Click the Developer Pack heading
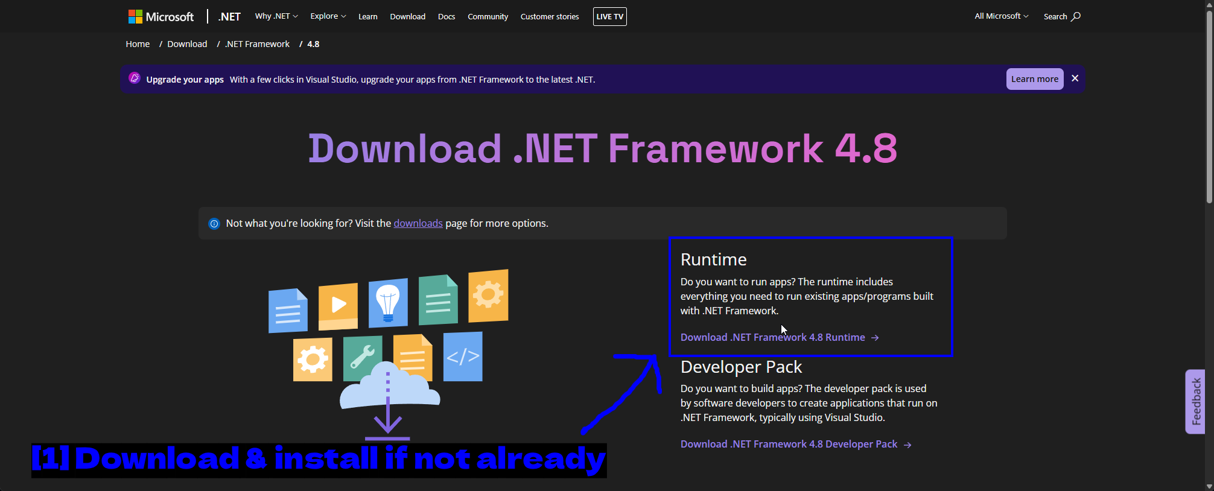The height and width of the screenshot is (491, 1214). coord(742,367)
